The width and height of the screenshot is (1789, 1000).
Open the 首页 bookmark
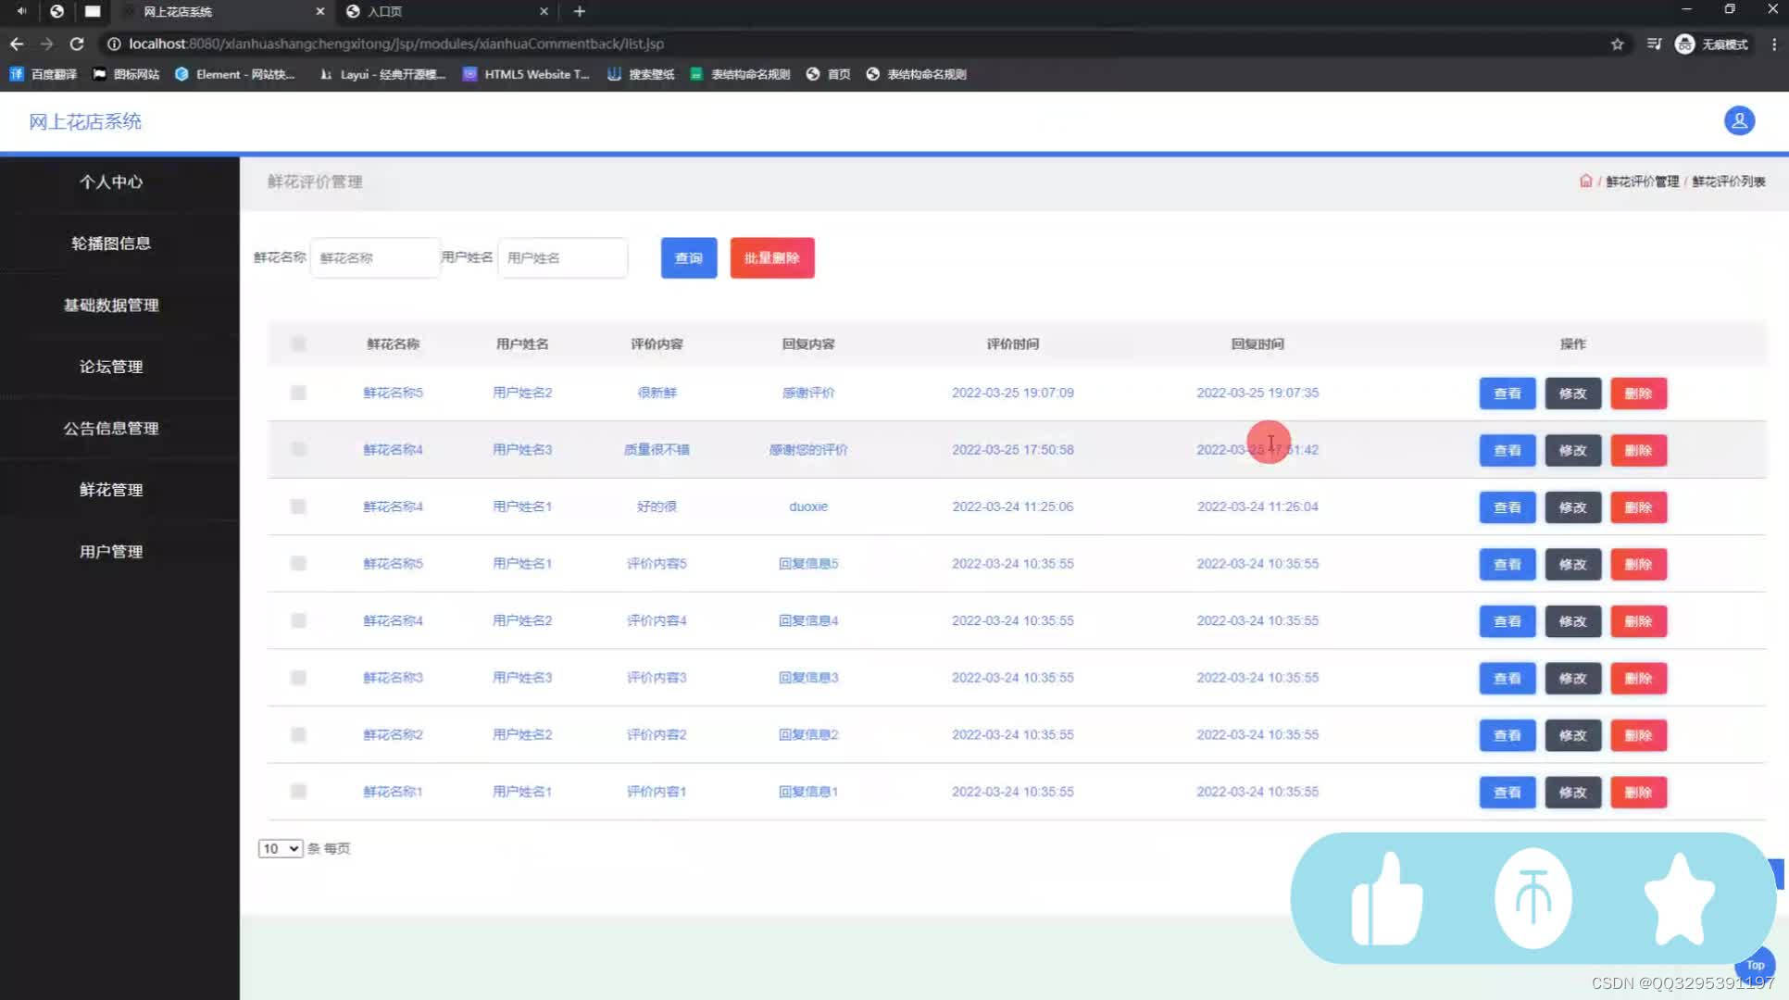828,74
